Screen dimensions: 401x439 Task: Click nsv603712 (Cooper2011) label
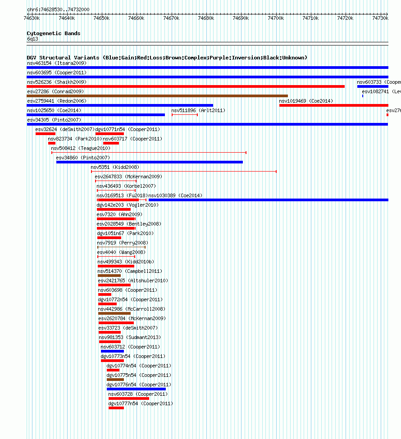pos(130,347)
